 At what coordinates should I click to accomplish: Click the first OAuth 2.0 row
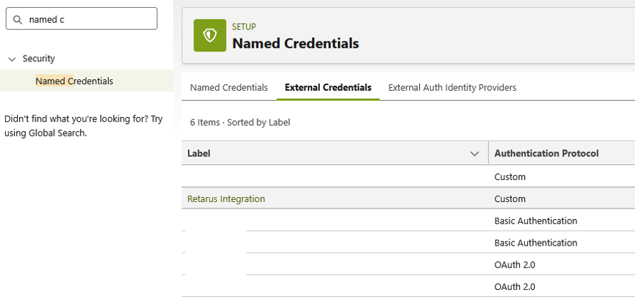(x=514, y=265)
